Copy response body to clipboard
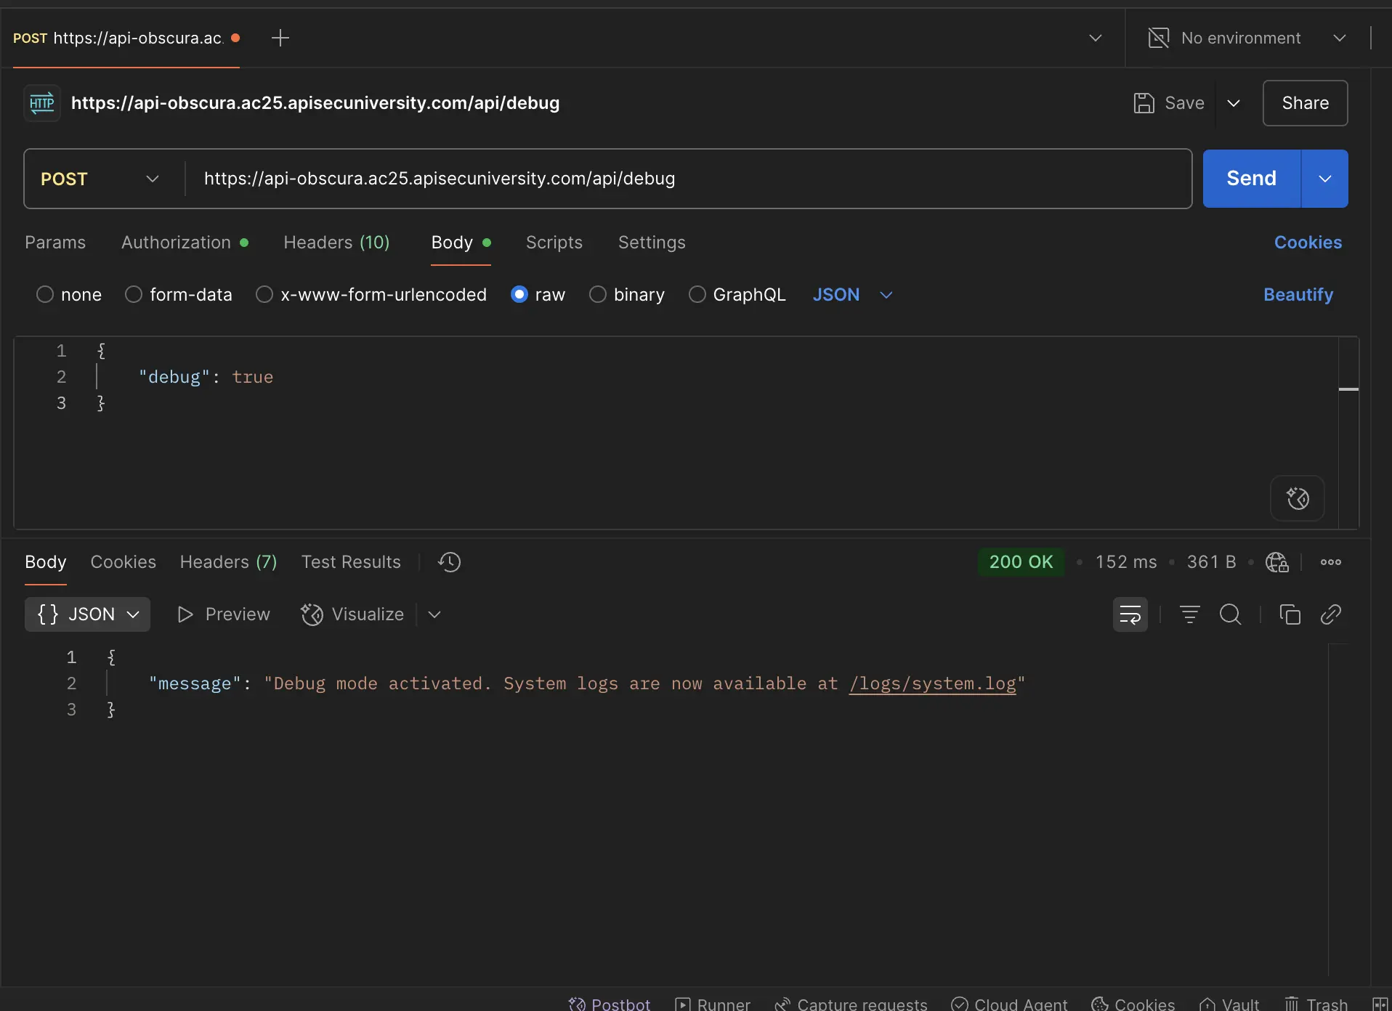The height and width of the screenshot is (1011, 1392). click(x=1290, y=614)
